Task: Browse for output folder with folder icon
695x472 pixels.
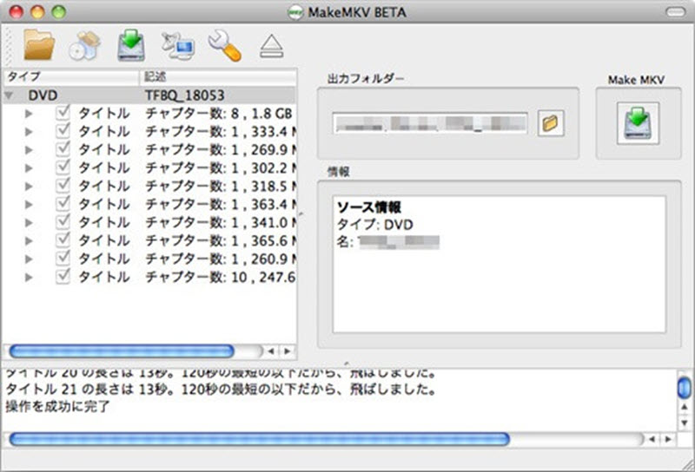Action: tap(548, 124)
